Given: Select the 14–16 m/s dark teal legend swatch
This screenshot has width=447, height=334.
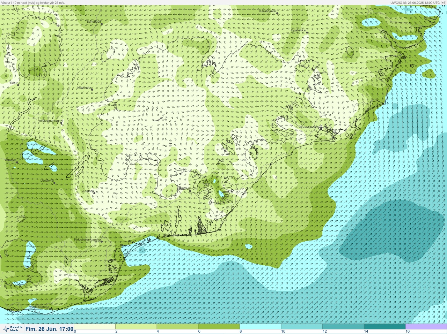Looking at the screenshot, I should pyautogui.click(x=384, y=327).
